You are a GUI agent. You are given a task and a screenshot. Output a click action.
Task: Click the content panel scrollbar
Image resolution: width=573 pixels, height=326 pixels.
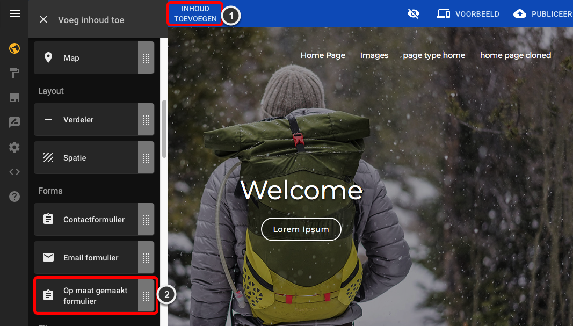164,129
